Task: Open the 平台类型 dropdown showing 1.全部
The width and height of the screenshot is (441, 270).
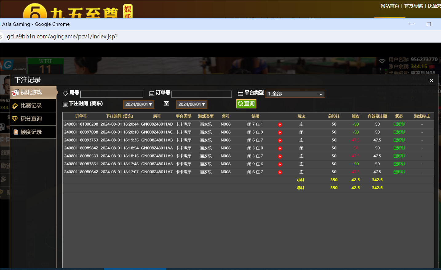Action: (x=295, y=94)
